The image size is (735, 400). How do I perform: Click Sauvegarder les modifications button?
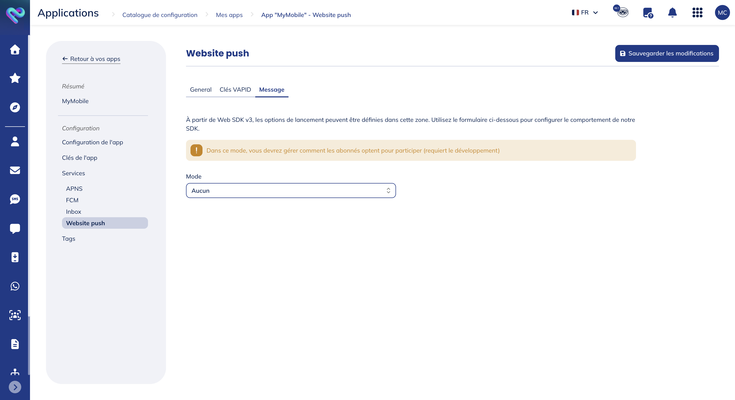coord(666,53)
